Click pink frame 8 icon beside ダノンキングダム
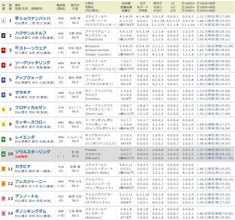Screen dimensions: 235x220 click(x=3, y=213)
